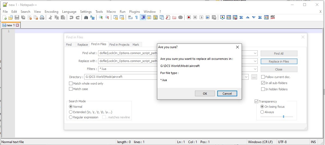Click inside the Filters input field
Image resolution: width=325 pixels, height=145 pixels.
pos(178,69)
